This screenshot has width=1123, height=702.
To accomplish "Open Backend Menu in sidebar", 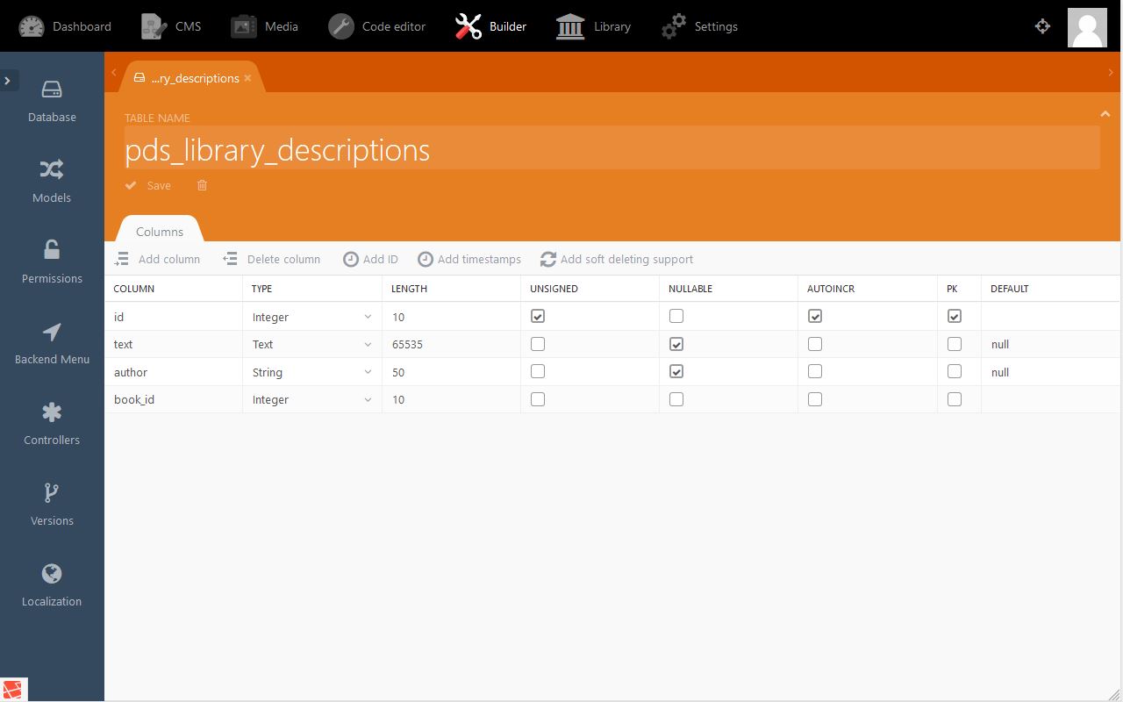I will pyautogui.click(x=52, y=343).
